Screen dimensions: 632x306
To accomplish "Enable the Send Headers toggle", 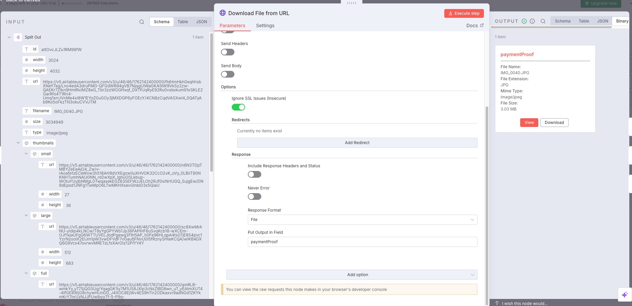I will coord(228,52).
